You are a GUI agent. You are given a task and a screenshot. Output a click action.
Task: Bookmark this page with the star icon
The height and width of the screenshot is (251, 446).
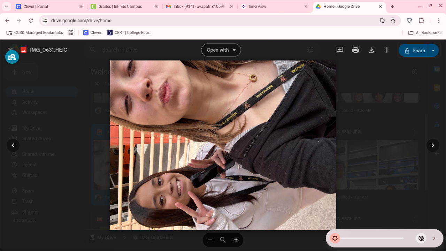pos(393,21)
